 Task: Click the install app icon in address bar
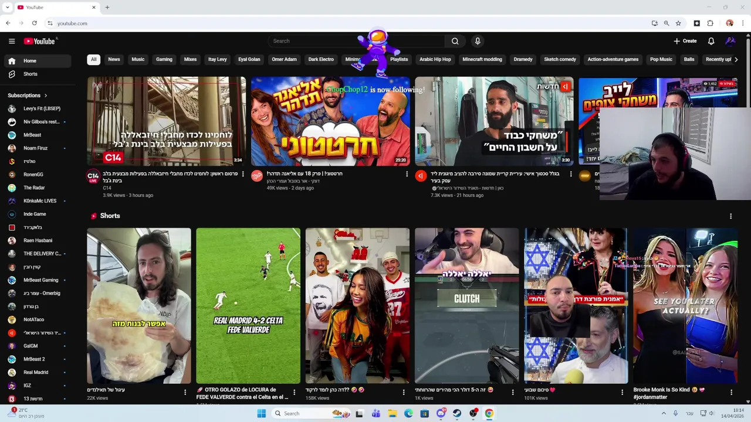pyautogui.click(x=655, y=23)
